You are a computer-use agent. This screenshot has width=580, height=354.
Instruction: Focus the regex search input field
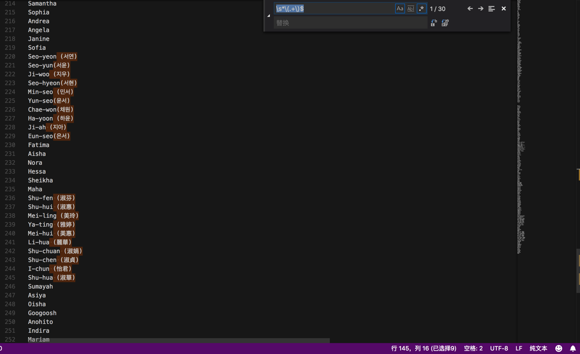334,8
